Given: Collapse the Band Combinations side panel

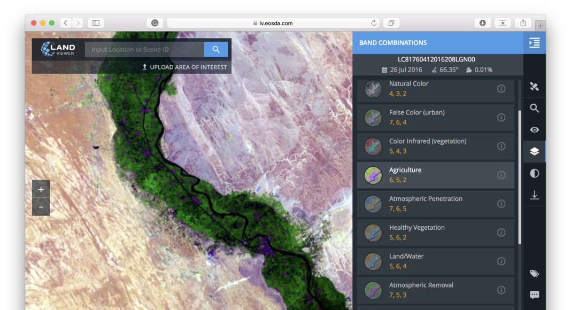Looking at the screenshot, I should tap(534, 43).
